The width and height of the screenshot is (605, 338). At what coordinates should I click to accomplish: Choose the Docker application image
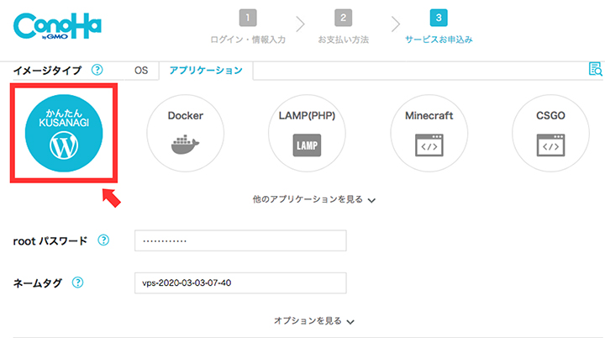[x=185, y=134]
